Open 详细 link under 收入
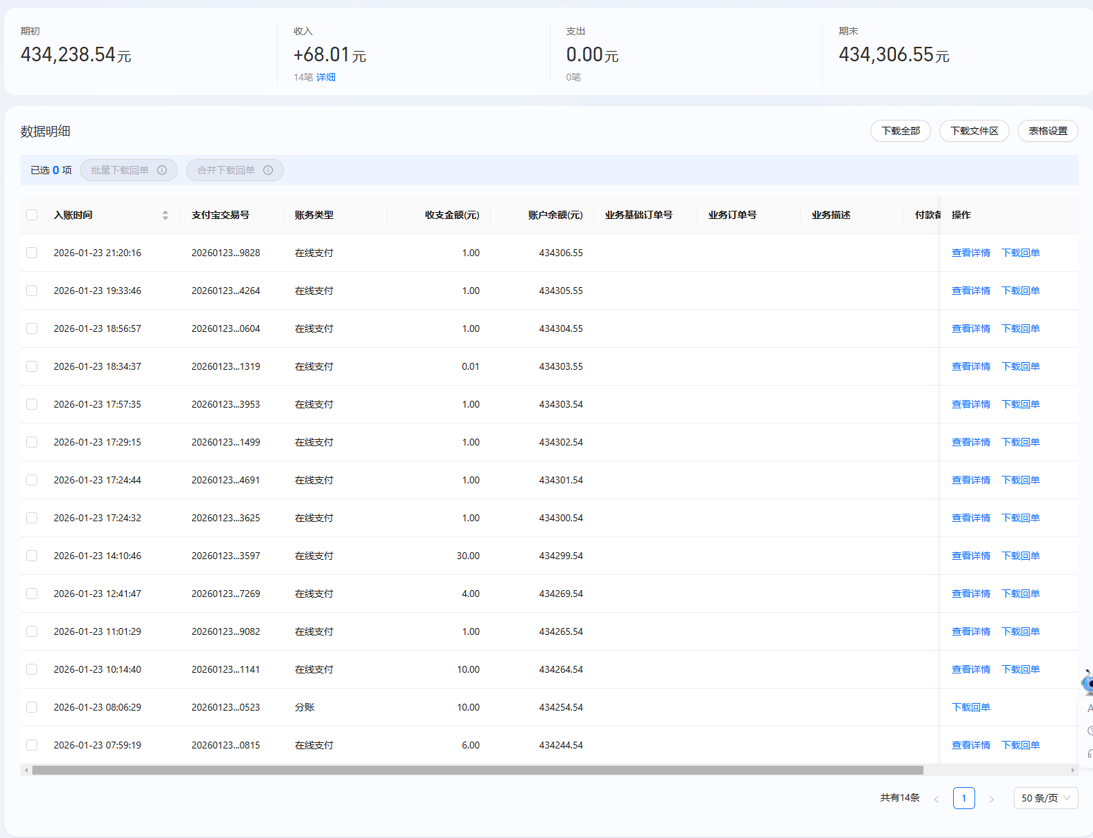This screenshot has height=838, width=1093. point(326,77)
